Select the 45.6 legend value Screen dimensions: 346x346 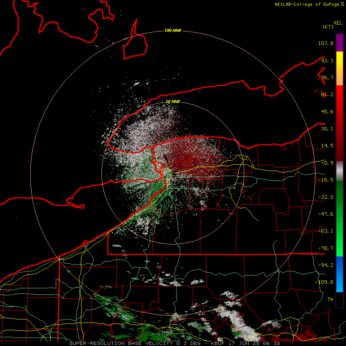tap(327, 111)
